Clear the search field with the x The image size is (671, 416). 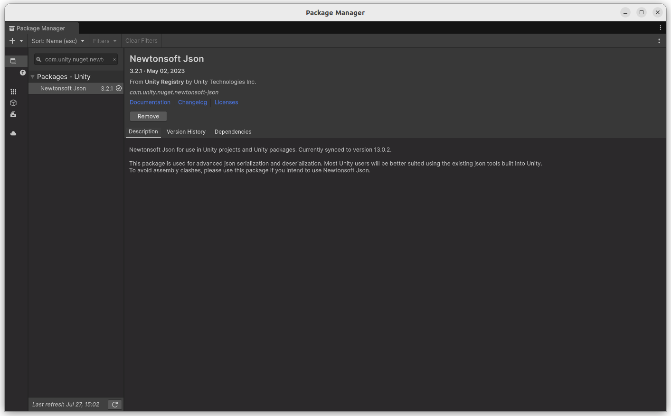(114, 59)
